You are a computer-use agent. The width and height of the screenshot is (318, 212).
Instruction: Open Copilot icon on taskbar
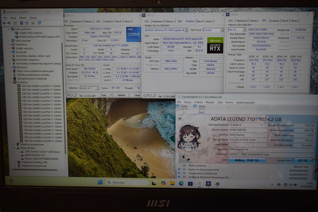coord(163,183)
